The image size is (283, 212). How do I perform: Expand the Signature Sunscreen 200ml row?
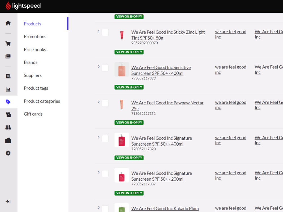click(99, 172)
